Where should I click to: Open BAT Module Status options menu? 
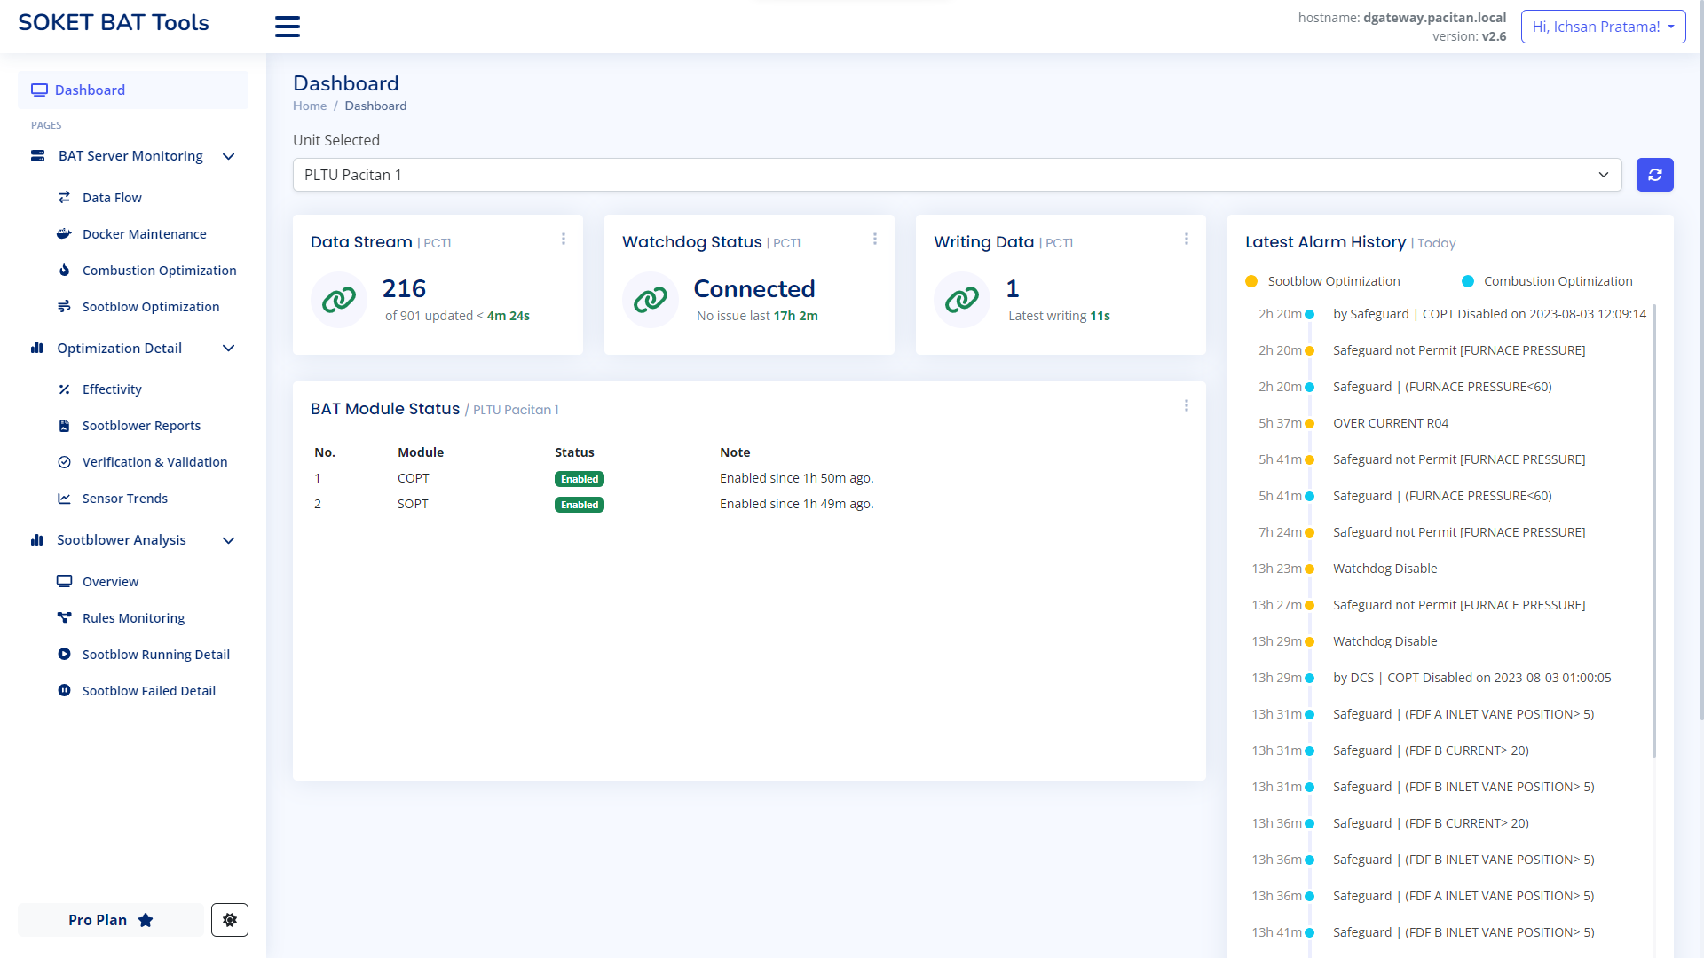[1187, 406]
